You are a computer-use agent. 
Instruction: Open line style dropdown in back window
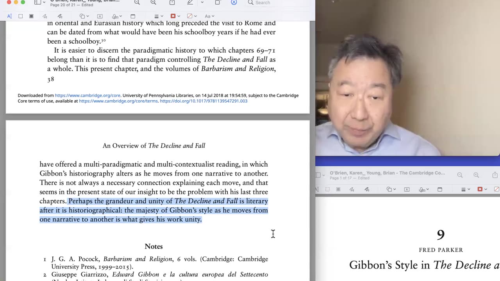click(x=465, y=189)
